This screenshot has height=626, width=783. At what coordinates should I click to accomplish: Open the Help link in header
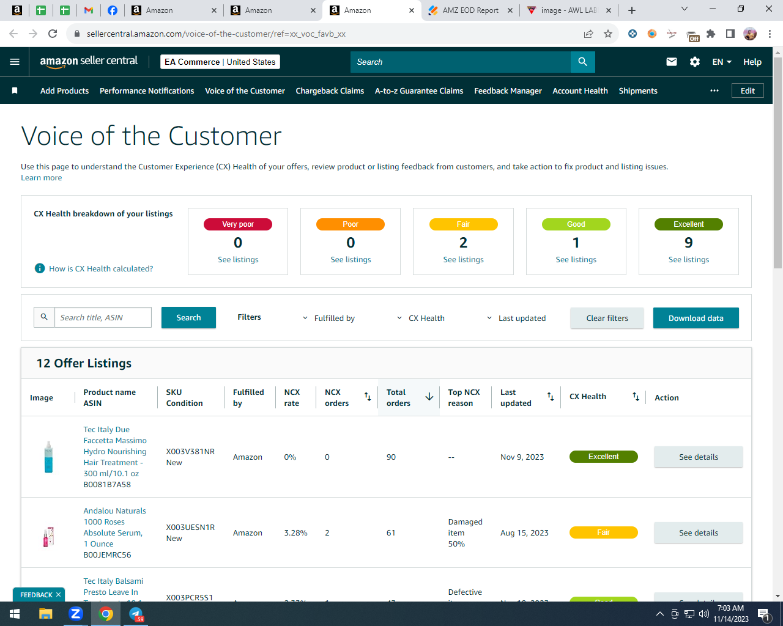[752, 62]
